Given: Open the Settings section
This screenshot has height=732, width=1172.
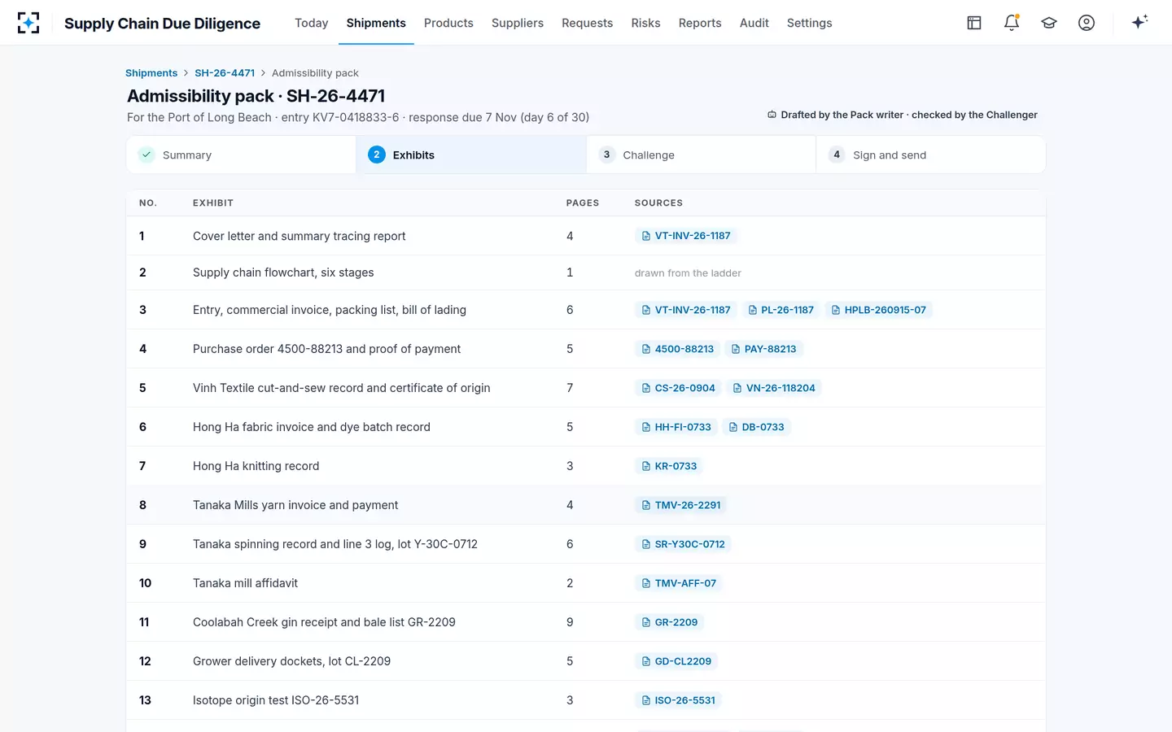Looking at the screenshot, I should point(810,23).
